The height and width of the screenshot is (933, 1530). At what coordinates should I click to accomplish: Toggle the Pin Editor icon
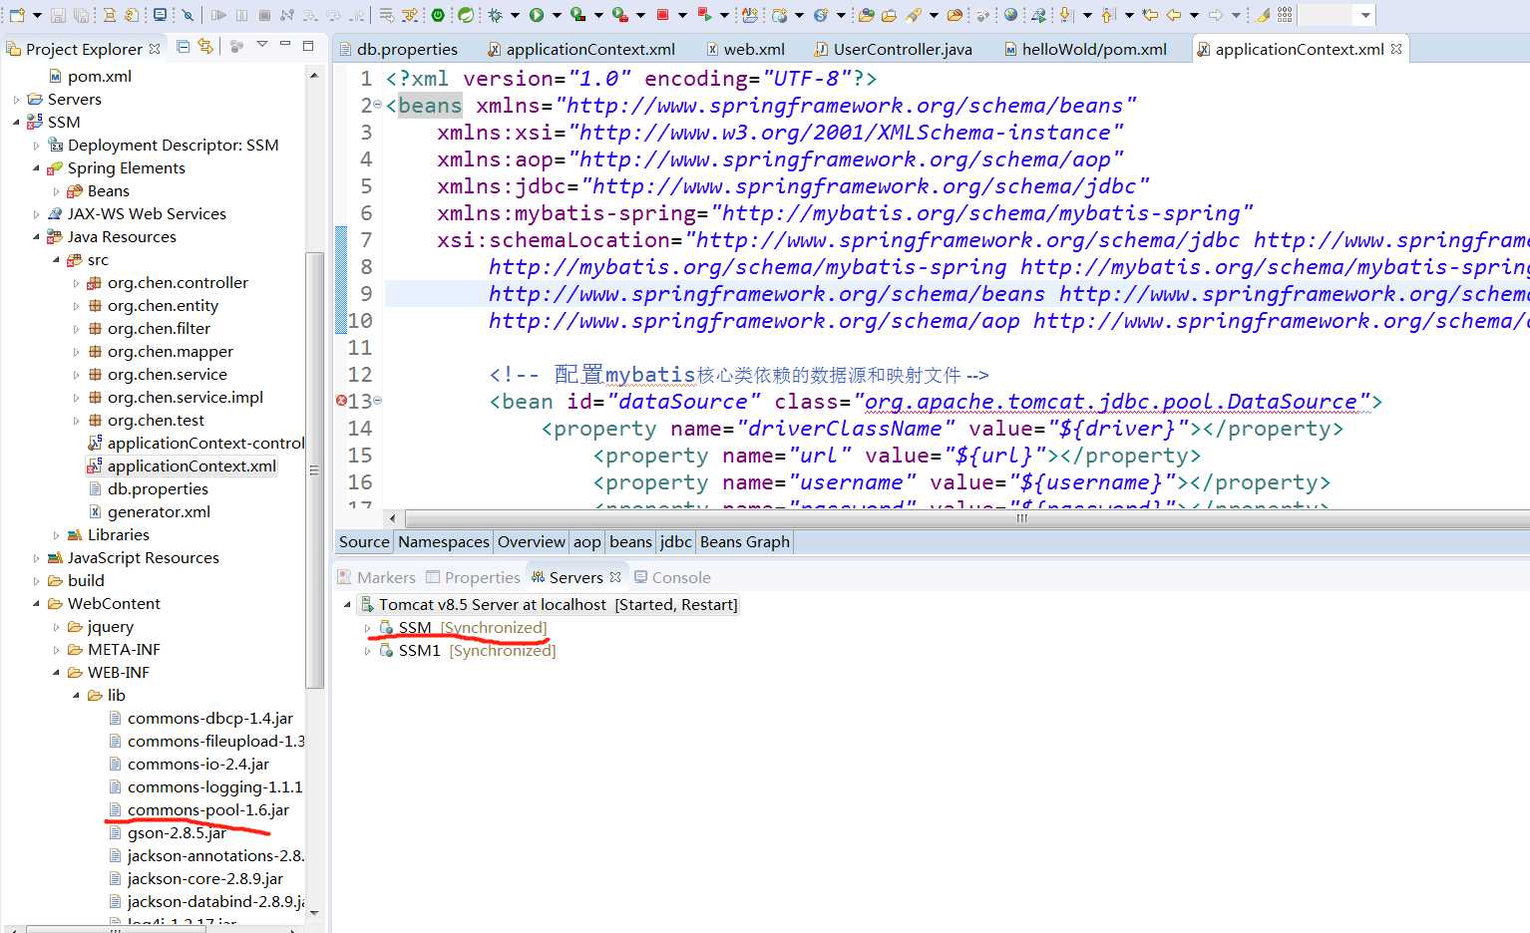[x=1263, y=15]
